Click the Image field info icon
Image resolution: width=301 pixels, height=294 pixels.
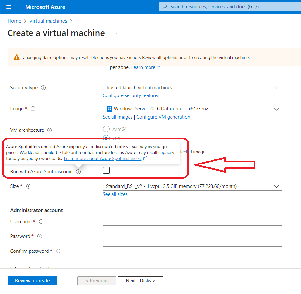(33, 109)
